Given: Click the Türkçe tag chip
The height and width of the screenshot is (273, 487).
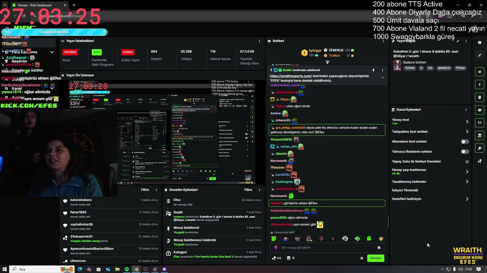Looking at the screenshot, I should coord(460,68).
